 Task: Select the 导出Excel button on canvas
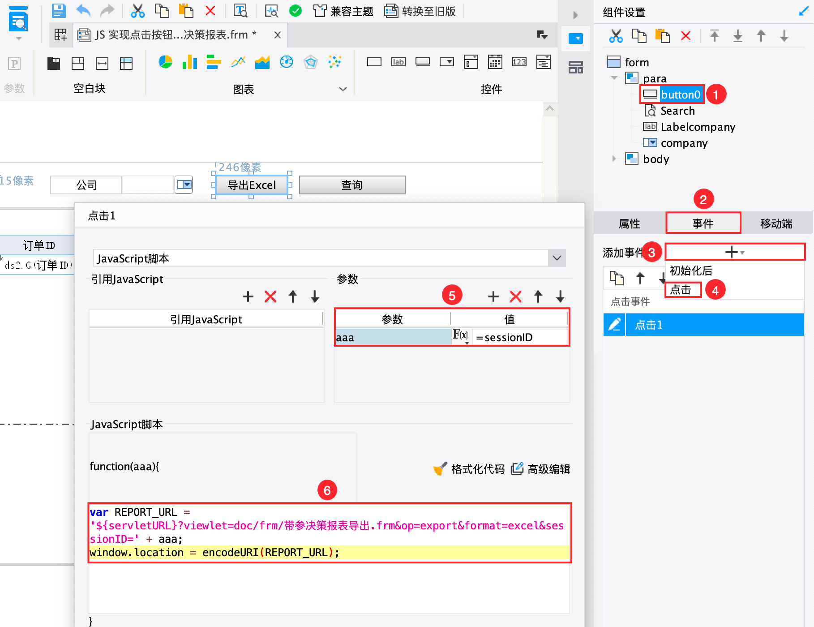coord(252,185)
